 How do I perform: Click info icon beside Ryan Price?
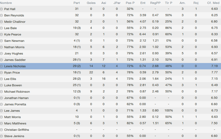(x=2, y=73)
